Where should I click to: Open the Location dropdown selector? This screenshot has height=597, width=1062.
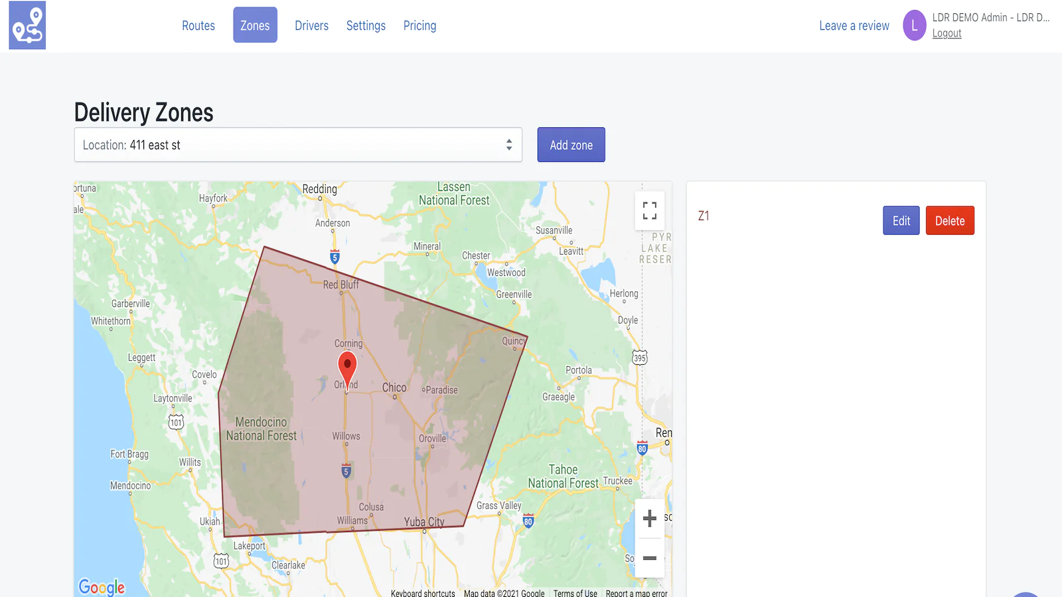(297, 145)
